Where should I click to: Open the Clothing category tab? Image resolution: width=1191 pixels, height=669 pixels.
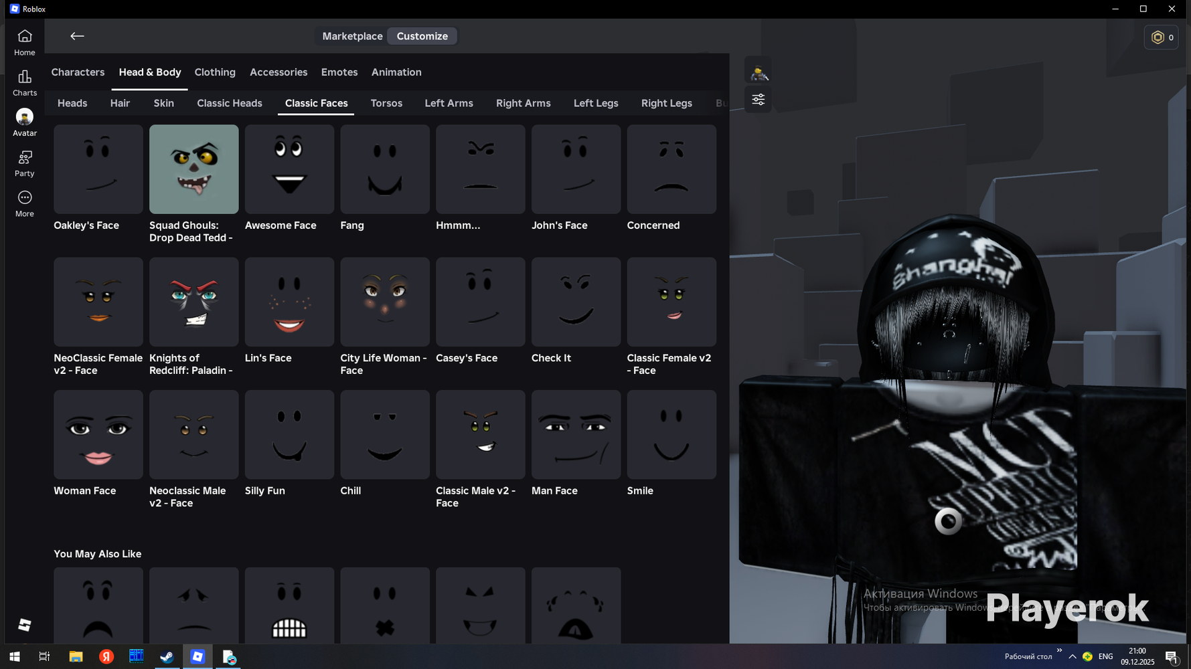click(x=215, y=72)
